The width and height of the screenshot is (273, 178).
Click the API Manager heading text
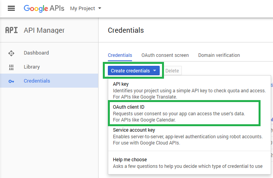pyautogui.click(x=44, y=30)
